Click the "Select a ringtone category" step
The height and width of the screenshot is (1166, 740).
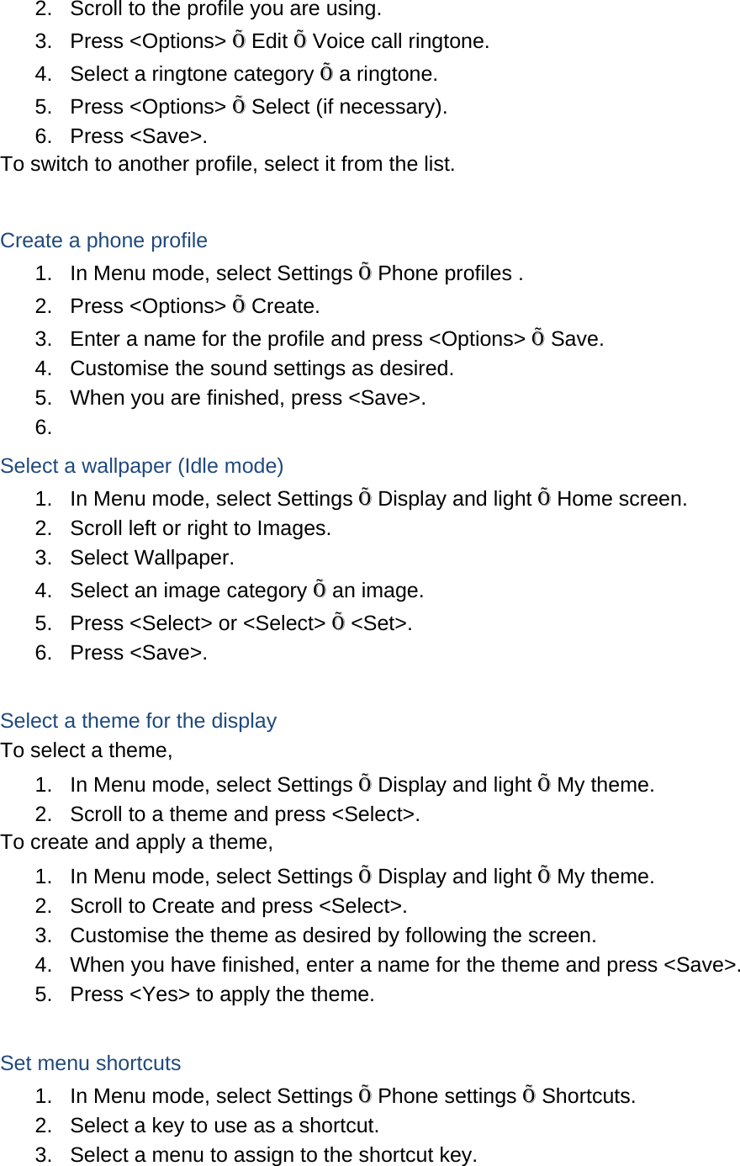point(192,74)
